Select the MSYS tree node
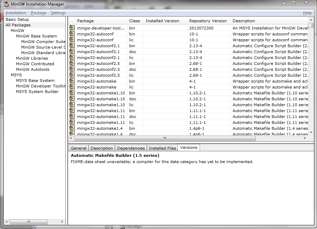The image size is (317, 229). (16, 75)
